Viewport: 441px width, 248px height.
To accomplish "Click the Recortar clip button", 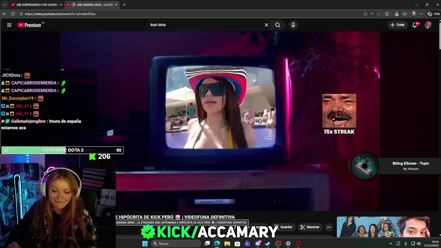I will click(x=310, y=227).
